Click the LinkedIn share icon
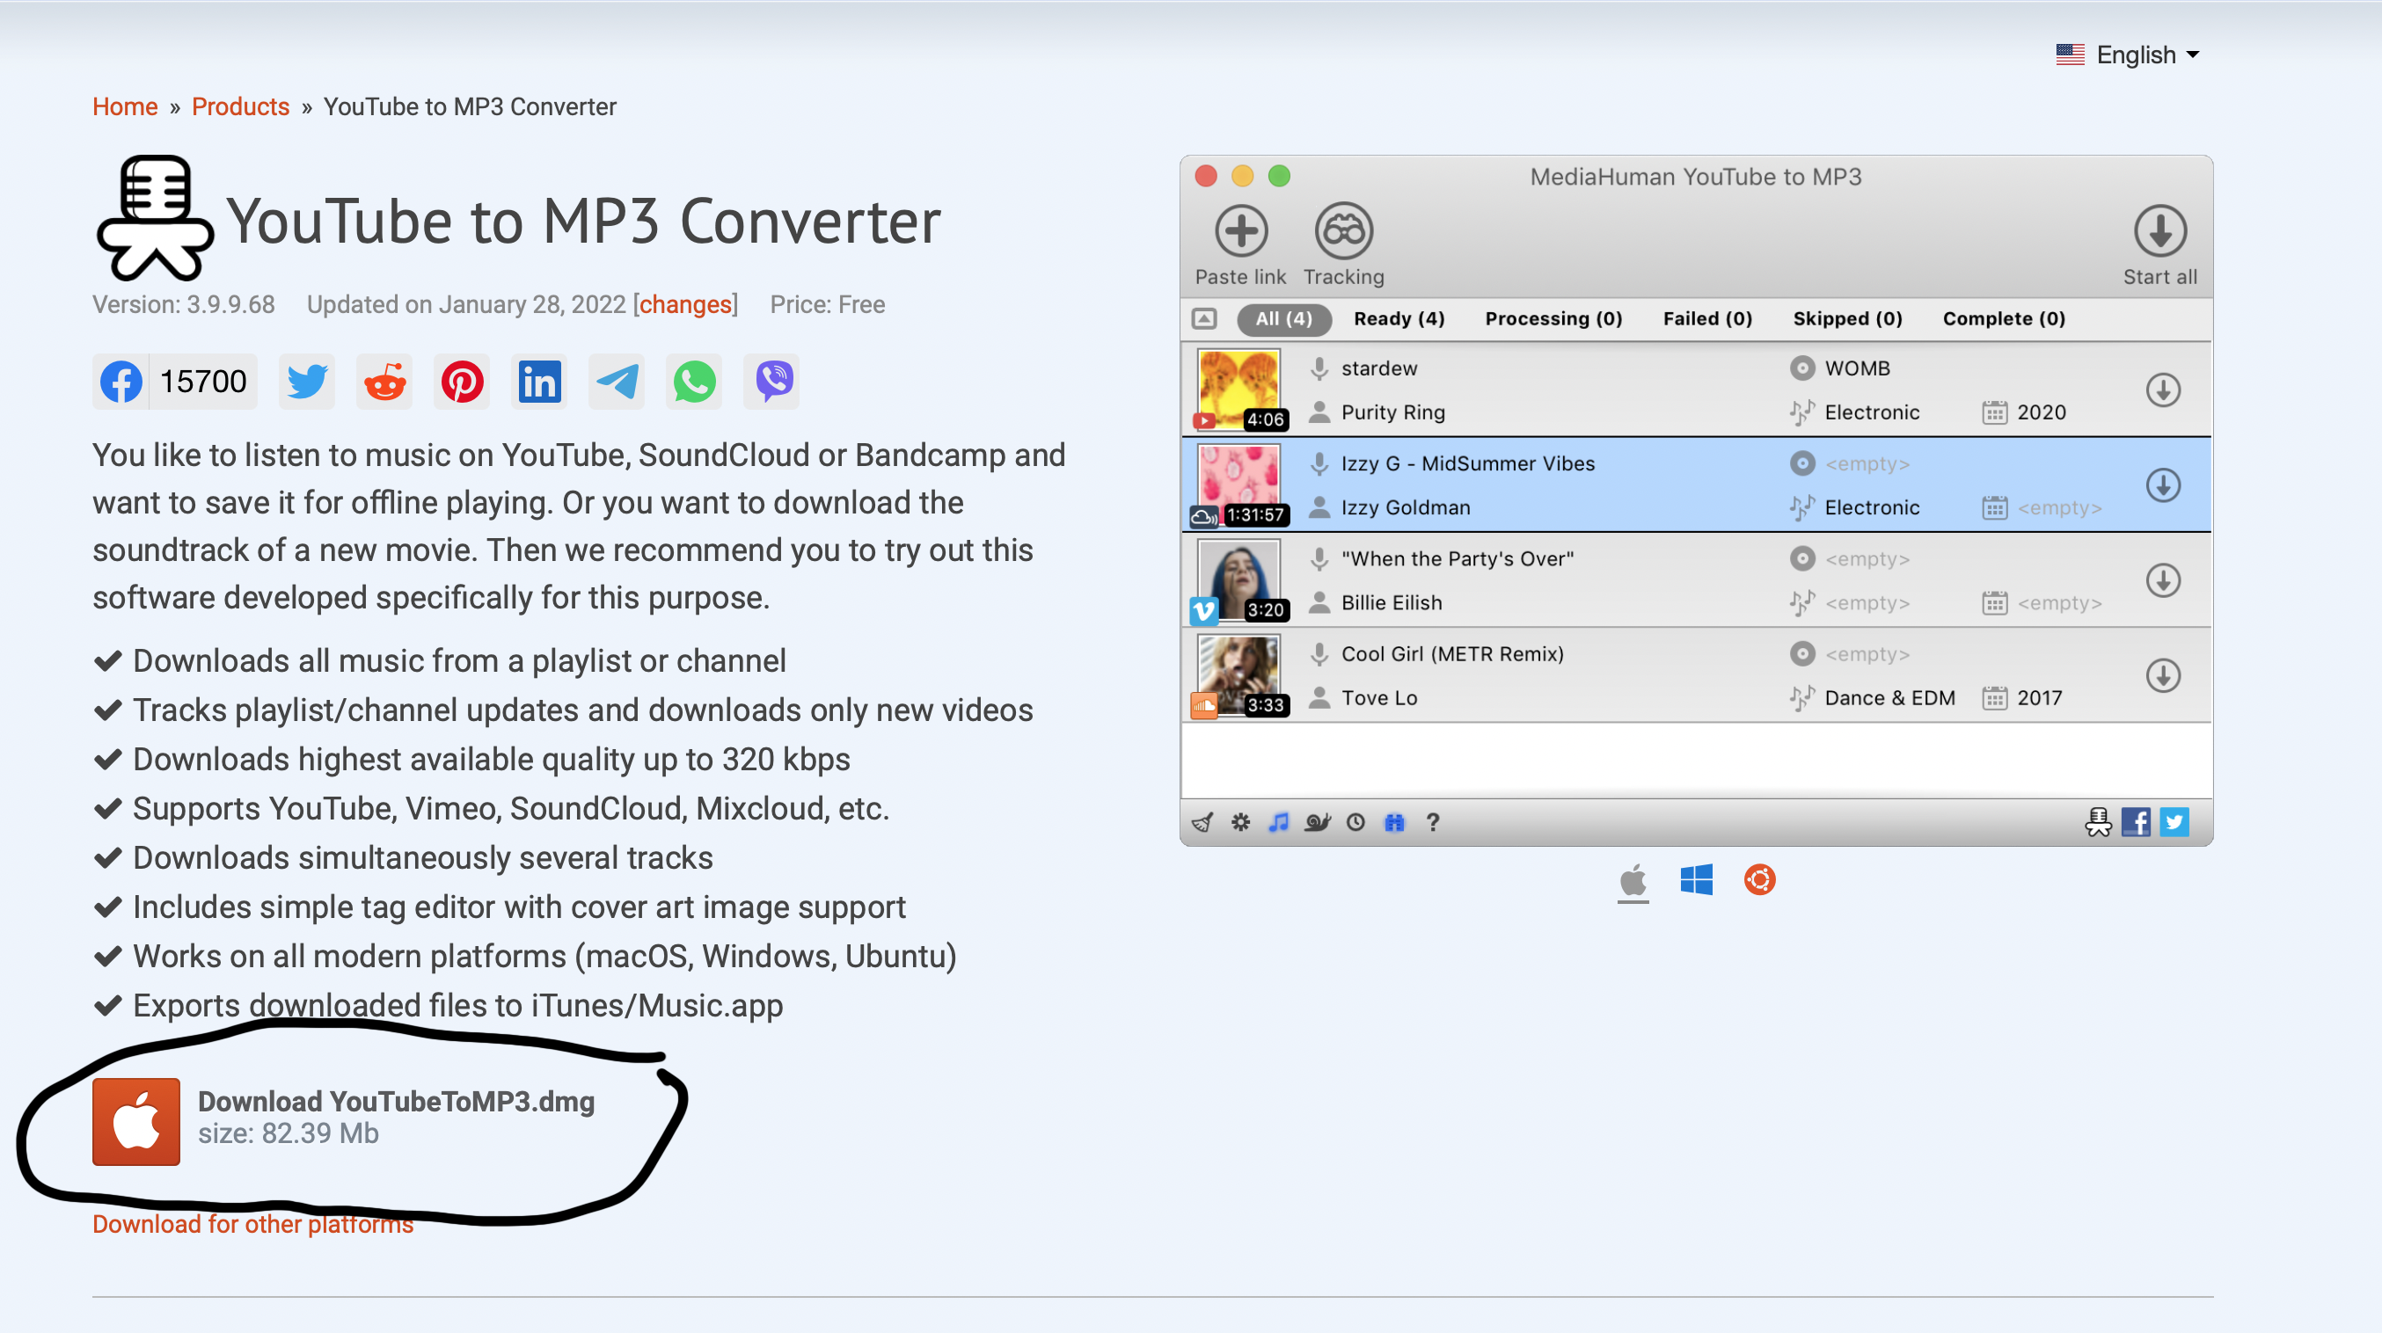The height and width of the screenshot is (1333, 2382). coord(539,382)
